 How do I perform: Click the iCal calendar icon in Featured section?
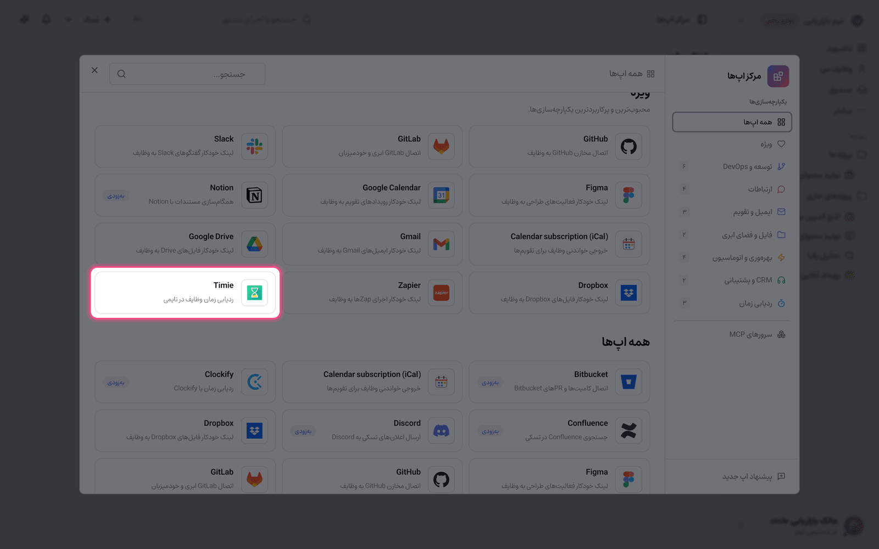628,244
